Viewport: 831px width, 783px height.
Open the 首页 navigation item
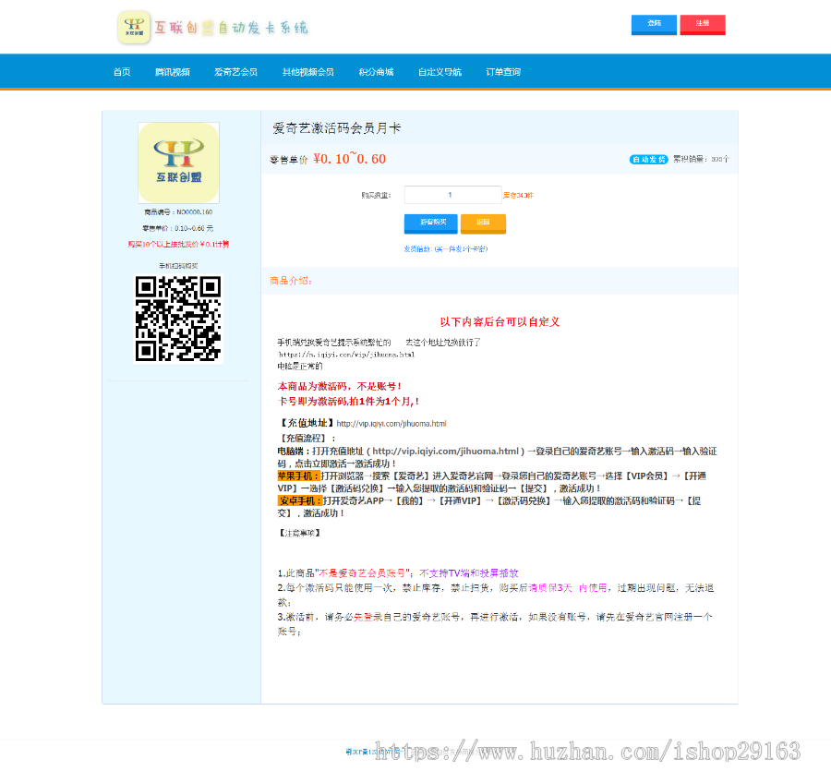coord(122,72)
